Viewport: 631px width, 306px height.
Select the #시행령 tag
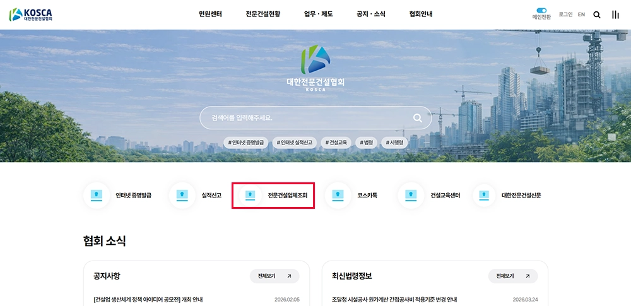394,143
